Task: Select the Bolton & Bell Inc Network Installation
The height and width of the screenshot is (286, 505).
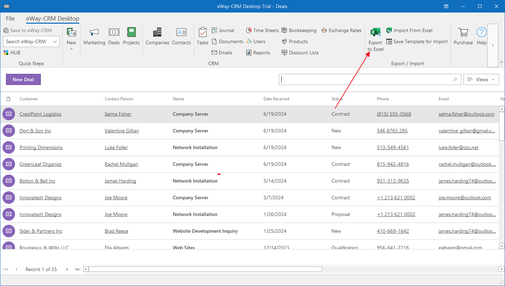Action: pos(195,181)
